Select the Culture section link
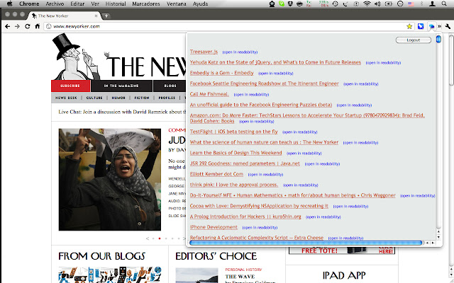The image size is (454, 283). click(x=94, y=98)
